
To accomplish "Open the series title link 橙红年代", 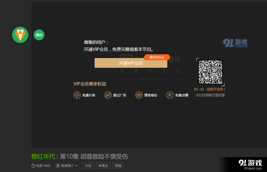I will [x=43, y=157].
